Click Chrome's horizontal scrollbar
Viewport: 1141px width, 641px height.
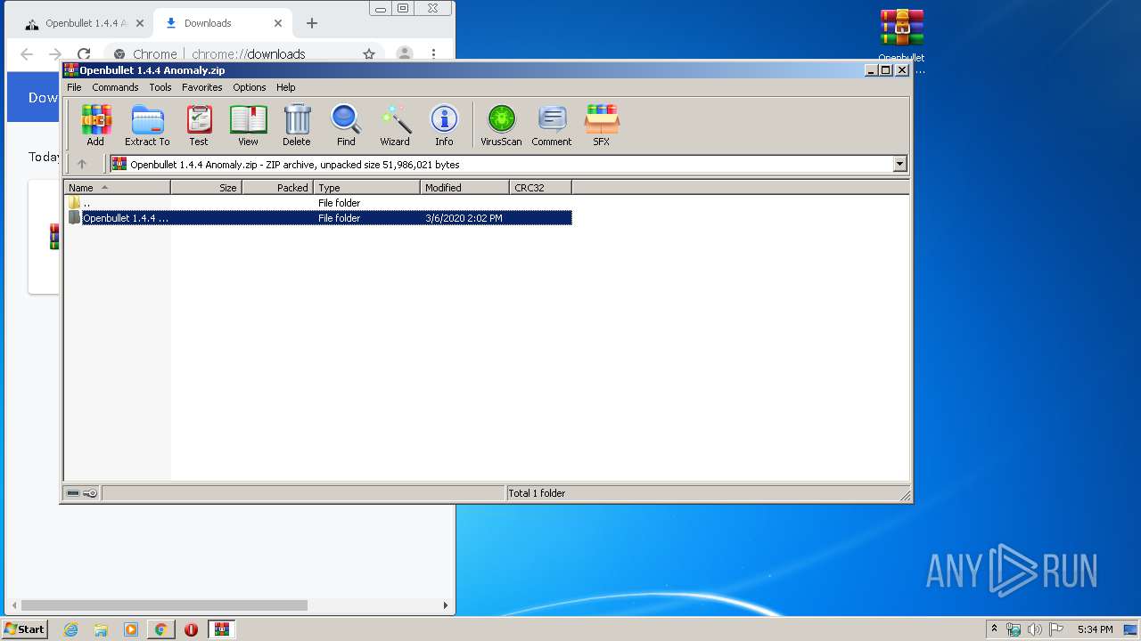(165, 605)
